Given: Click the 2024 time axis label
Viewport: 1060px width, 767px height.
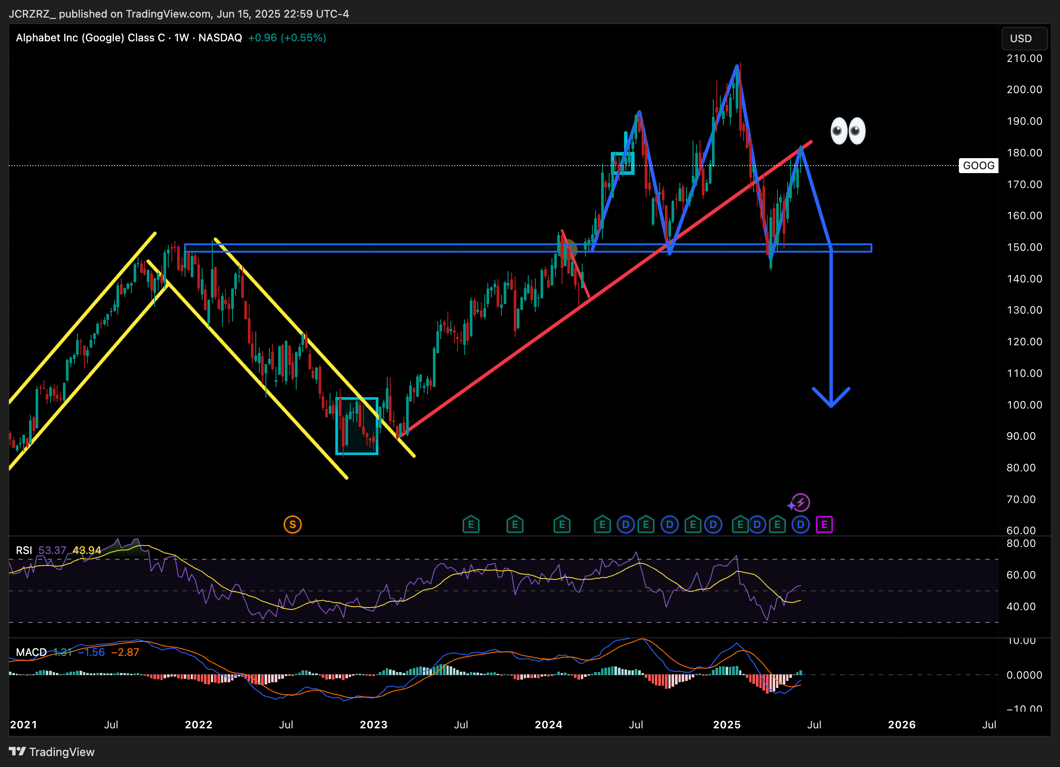Looking at the screenshot, I should (549, 724).
